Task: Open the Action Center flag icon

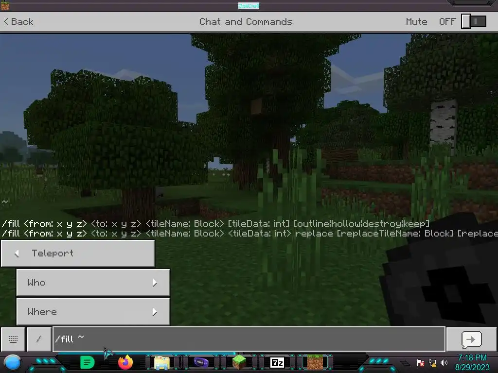Action: tap(421, 363)
